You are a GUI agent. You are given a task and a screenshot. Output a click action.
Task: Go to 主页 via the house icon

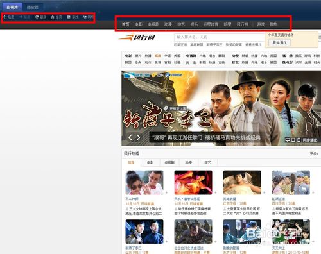pos(53,17)
